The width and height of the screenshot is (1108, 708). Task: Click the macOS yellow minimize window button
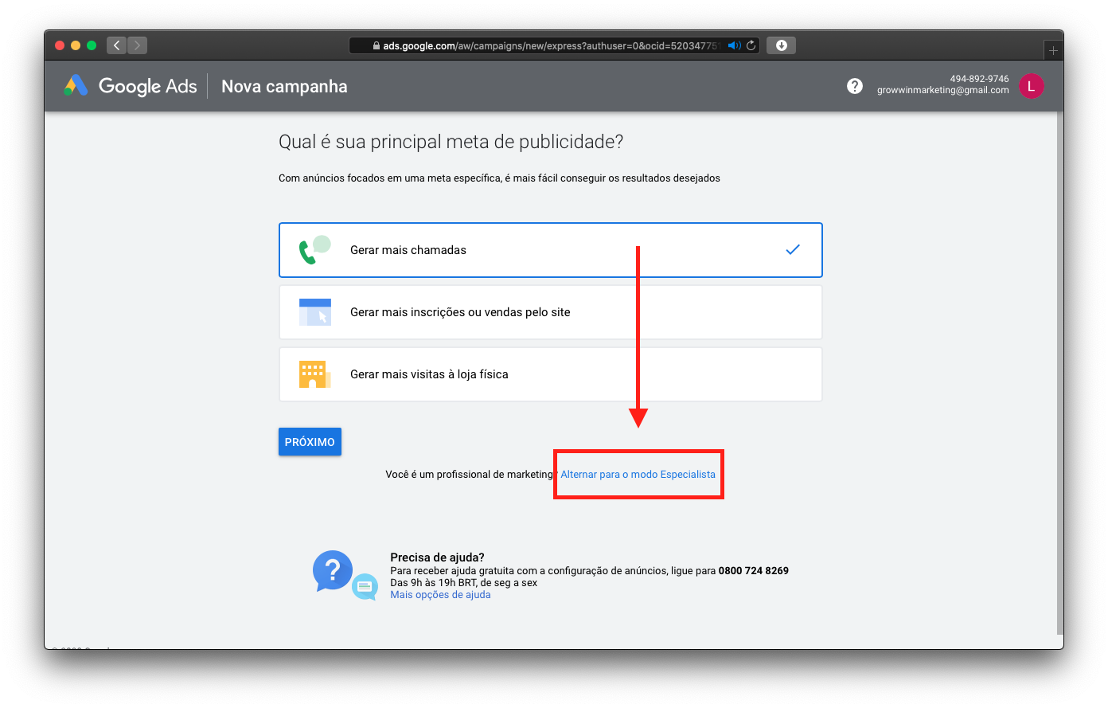(76, 45)
